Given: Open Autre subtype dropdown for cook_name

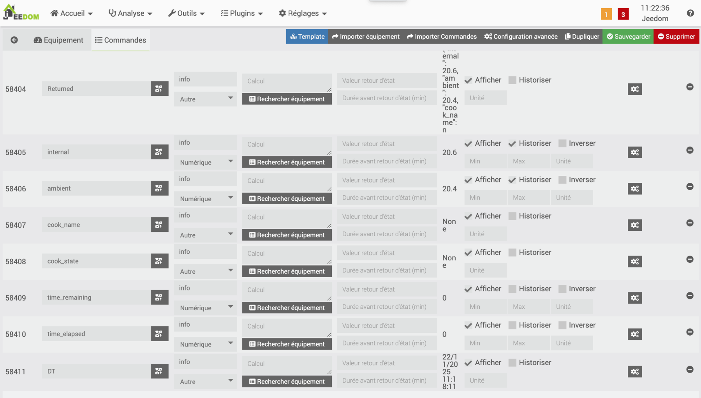Looking at the screenshot, I should click(x=205, y=235).
